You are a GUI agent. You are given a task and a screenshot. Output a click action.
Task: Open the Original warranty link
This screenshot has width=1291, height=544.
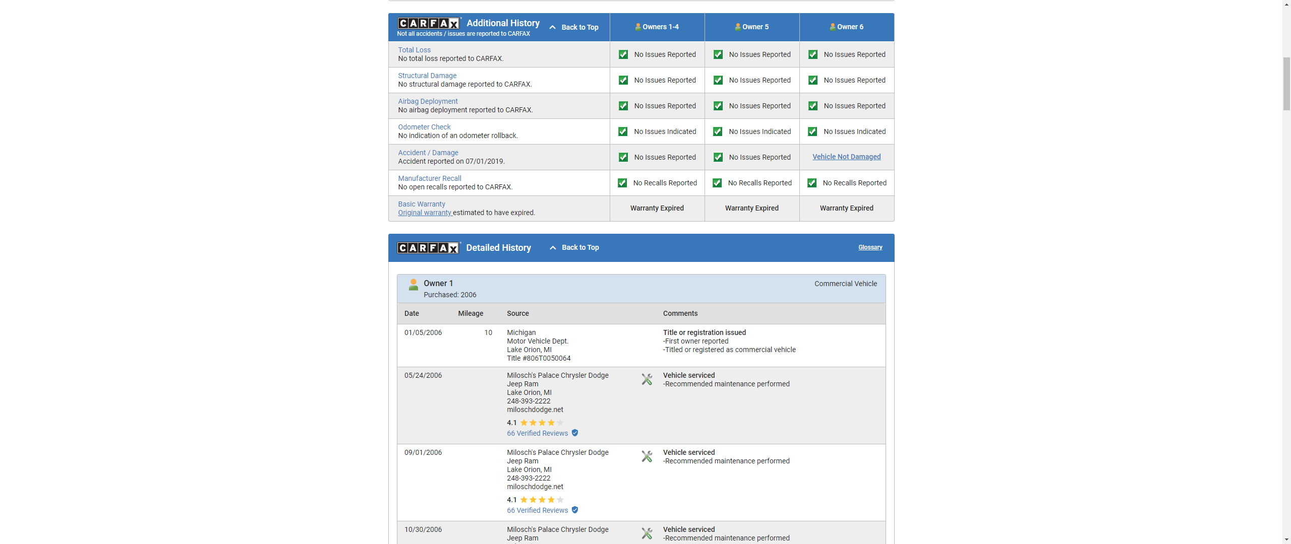pos(425,213)
